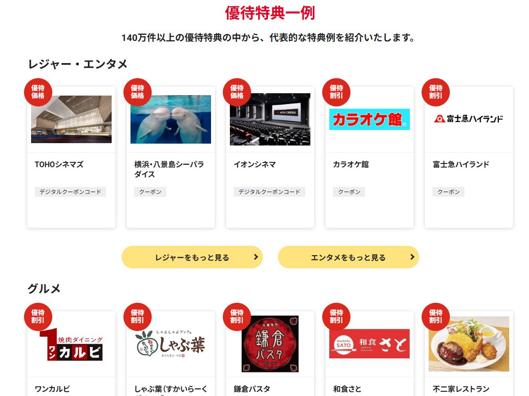This screenshot has height=396, width=529.
Task: Select the TOHOシネマズ theater photo
Action: pos(71,119)
